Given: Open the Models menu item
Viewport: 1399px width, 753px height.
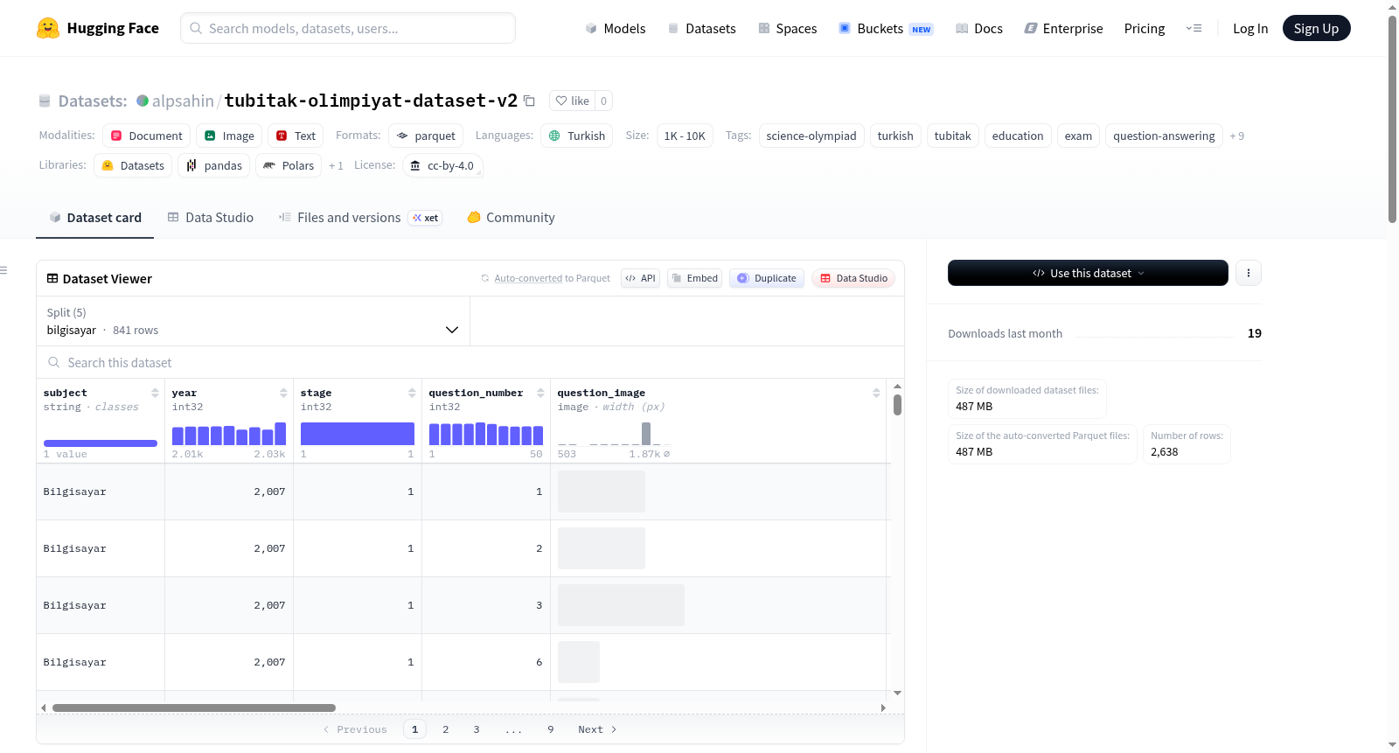Looking at the screenshot, I should 616,28.
